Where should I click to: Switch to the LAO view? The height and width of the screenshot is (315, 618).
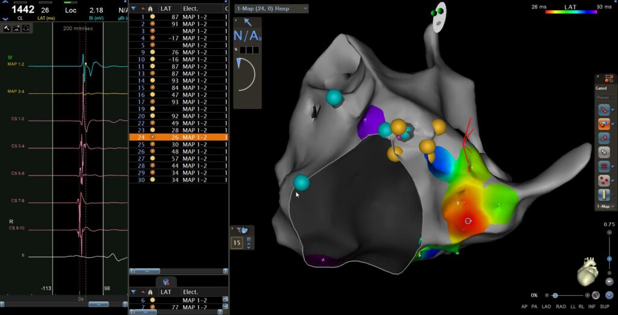(547, 307)
